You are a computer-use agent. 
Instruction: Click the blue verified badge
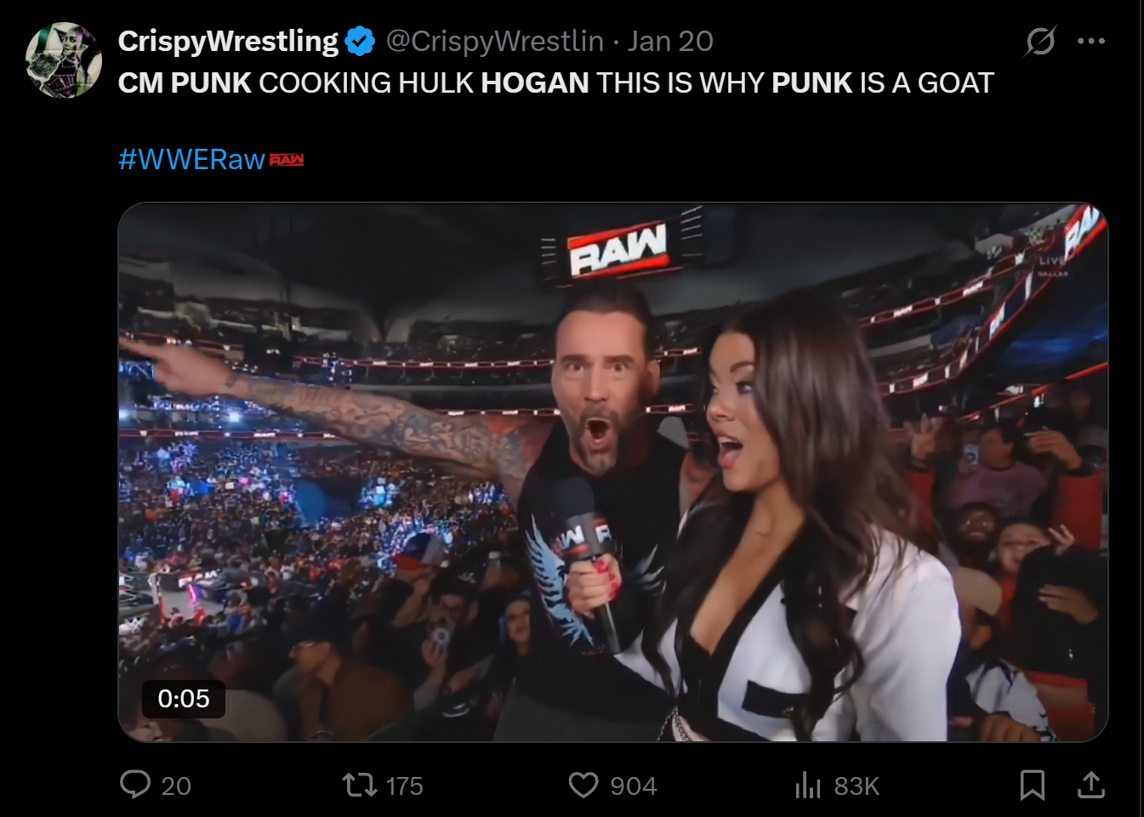tap(361, 41)
